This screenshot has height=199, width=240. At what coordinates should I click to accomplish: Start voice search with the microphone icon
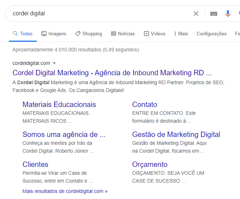pos(228,14)
